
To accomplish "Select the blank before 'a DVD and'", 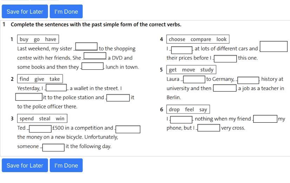I will (95, 56).
